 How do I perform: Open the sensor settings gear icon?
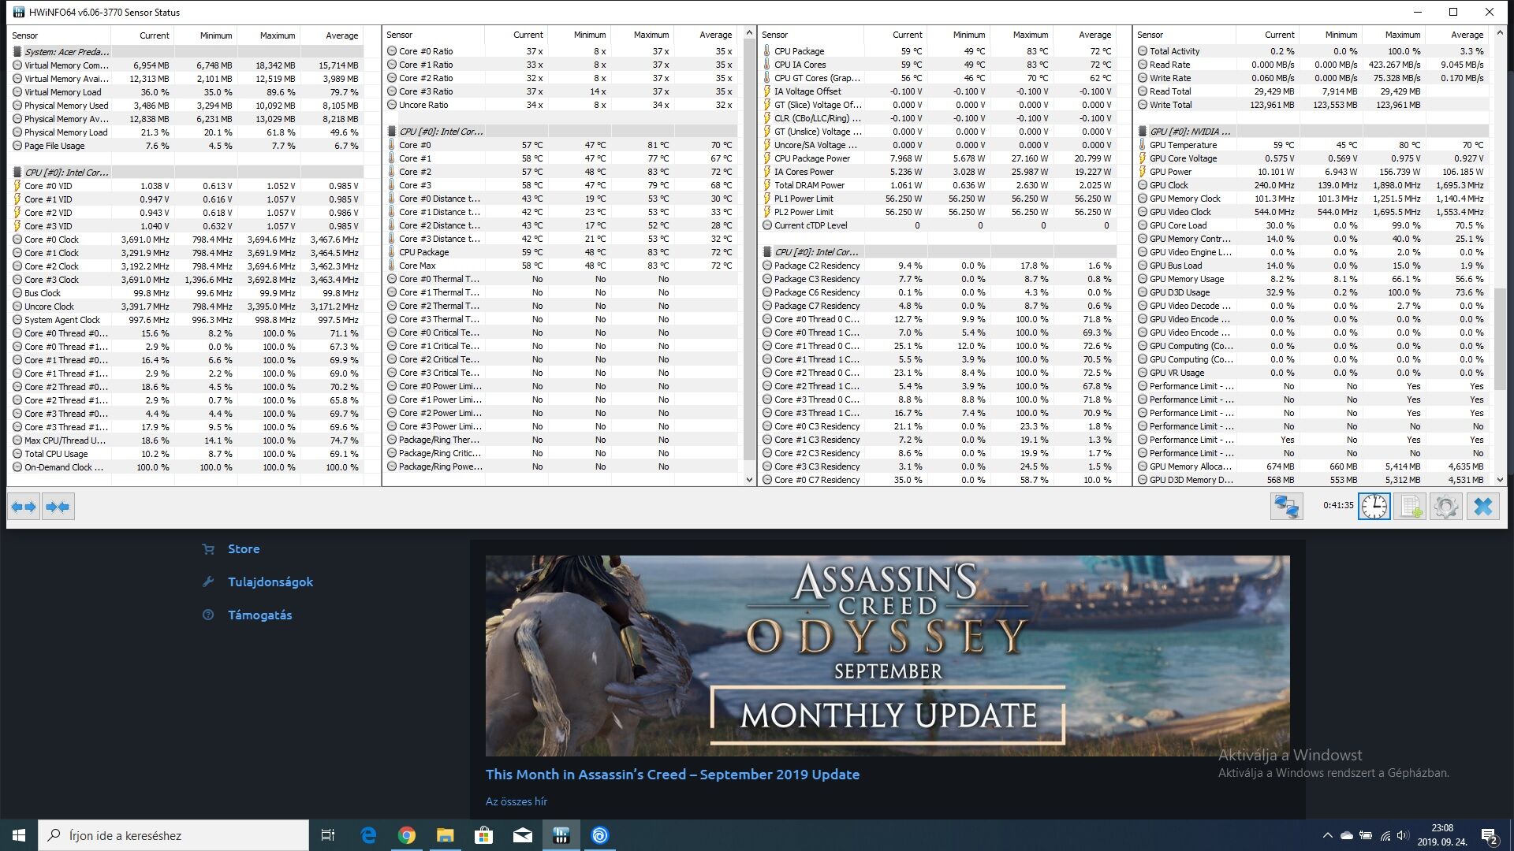point(1446,506)
